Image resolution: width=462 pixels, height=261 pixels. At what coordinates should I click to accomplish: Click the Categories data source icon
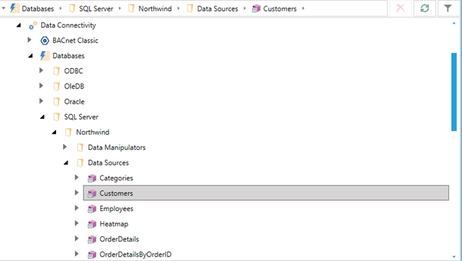point(92,178)
